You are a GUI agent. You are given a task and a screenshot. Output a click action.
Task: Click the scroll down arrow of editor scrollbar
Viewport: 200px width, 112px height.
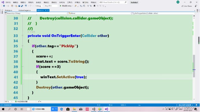pyautogui.click(x=194, y=99)
